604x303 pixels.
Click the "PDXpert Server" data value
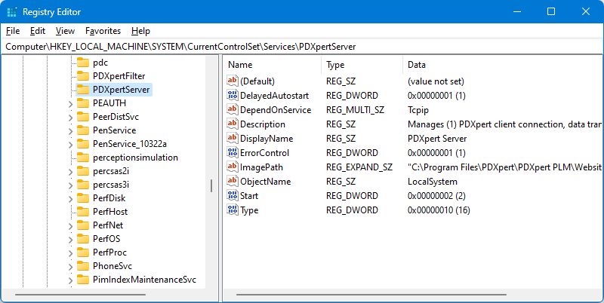point(437,139)
